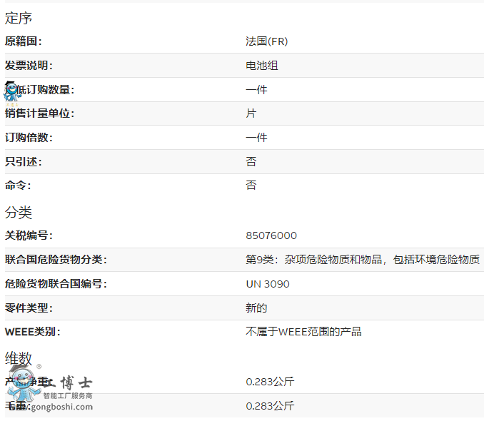Select the UN 3090 value
The height and width of the screenshot is (421, 484).
268,284
